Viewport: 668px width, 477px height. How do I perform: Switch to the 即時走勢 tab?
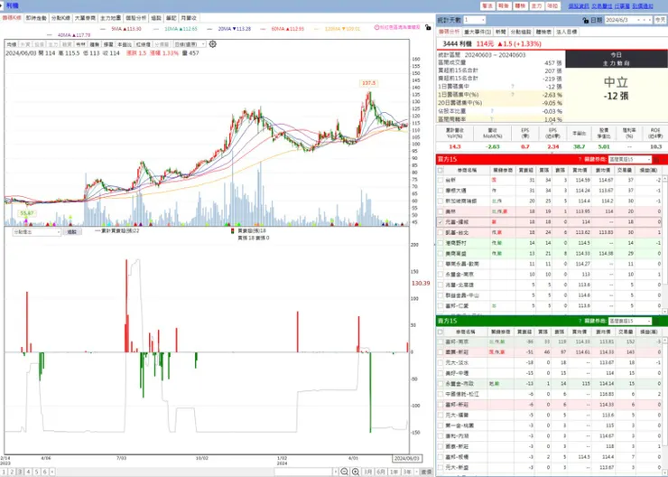click(36, 18)
